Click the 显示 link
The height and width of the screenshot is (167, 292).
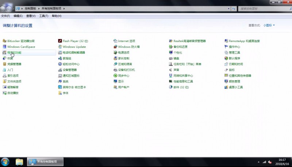click(x=121, y=81)
